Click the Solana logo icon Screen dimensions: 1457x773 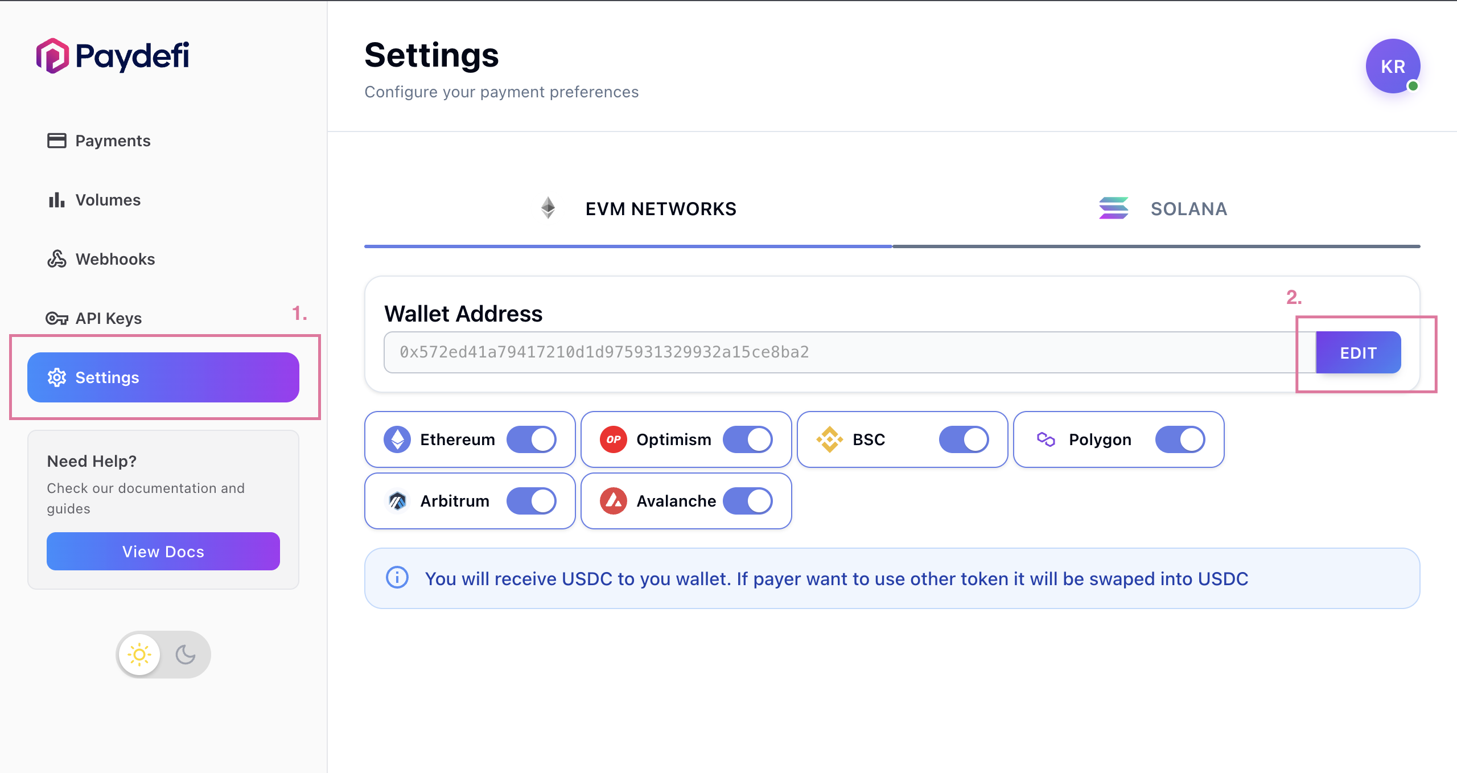pyautogui.click(x=1113, y=208)
